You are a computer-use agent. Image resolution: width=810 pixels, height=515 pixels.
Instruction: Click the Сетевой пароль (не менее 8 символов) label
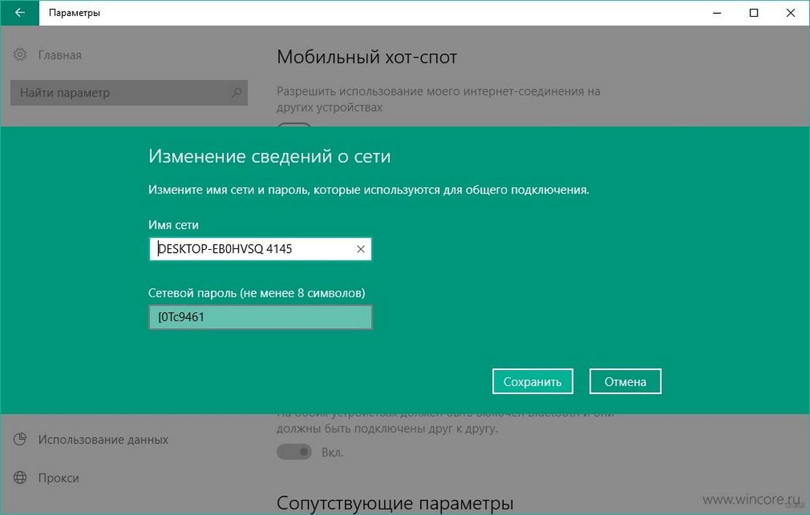tap(256, 293)
